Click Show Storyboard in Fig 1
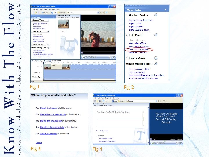The image size is (209, 157). [x=55, y=61]
